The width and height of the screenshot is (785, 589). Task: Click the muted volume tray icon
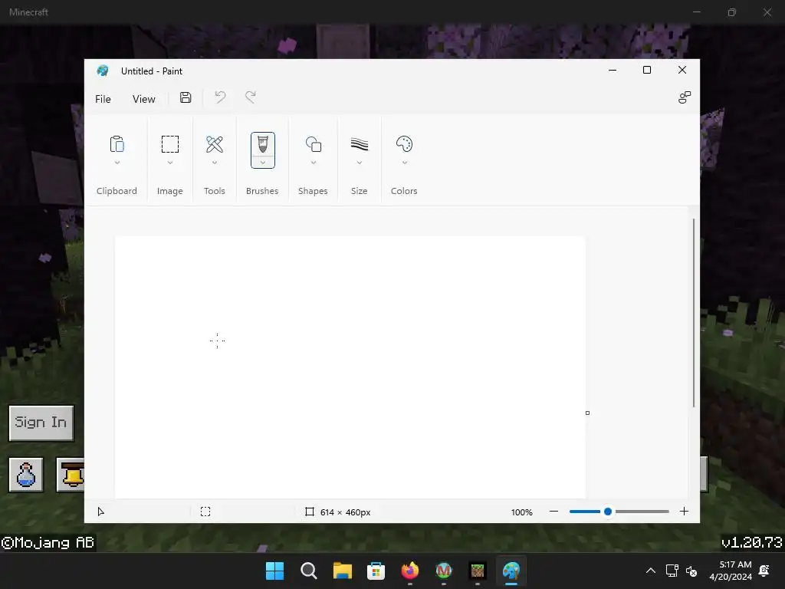click(x=691, y=571)
